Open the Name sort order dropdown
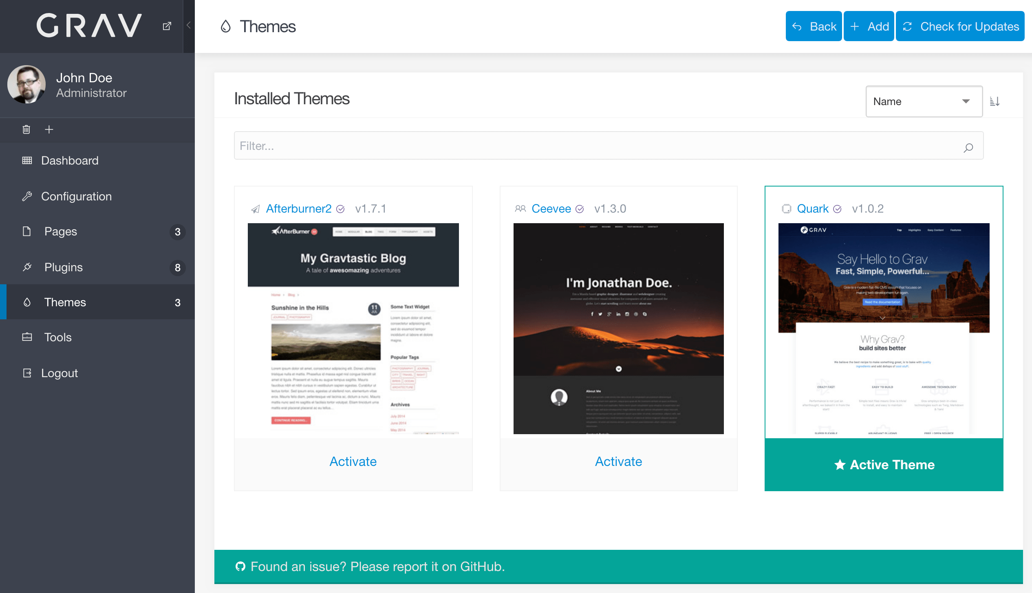The width and height of the screenshot is (1032, 593). click(x=922, y=101)
